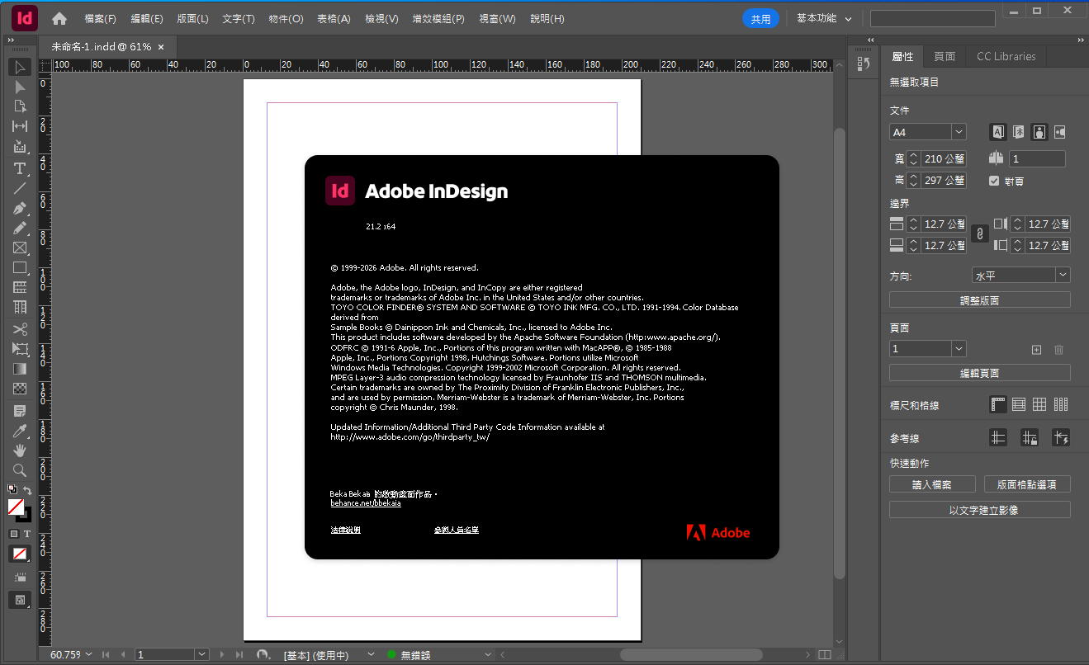The image size is (1089, 665).
Task: Toggle document grid display icon
Action: point(1039,404)
